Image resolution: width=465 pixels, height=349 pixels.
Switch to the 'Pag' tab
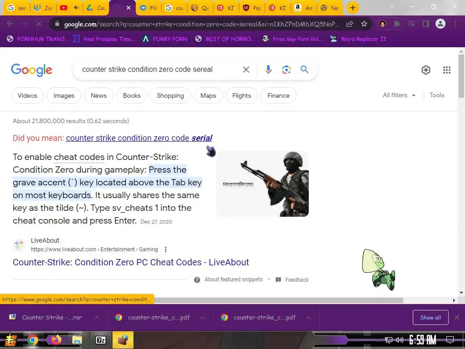(x=252, y=8)
